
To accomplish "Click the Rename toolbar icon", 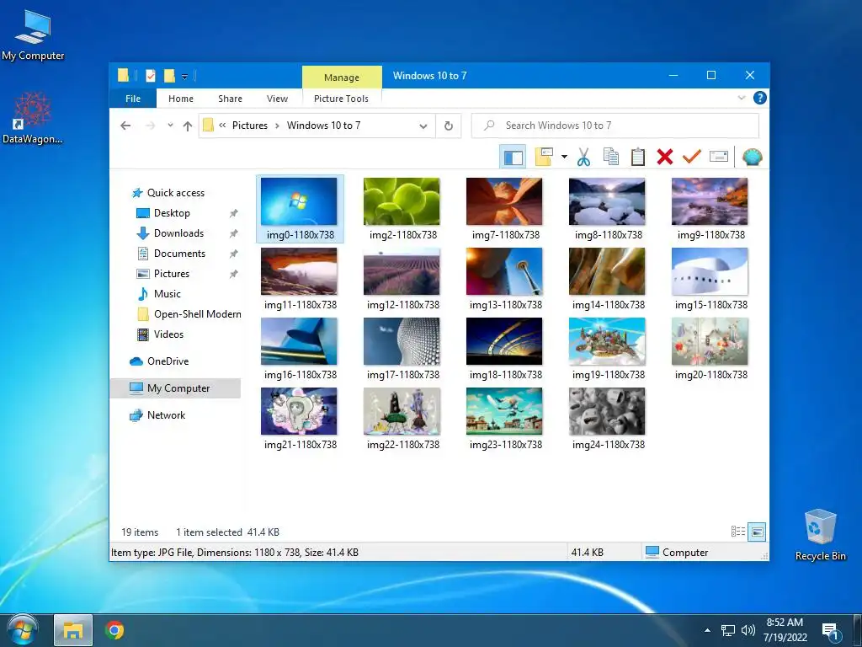I will [719, 157].
